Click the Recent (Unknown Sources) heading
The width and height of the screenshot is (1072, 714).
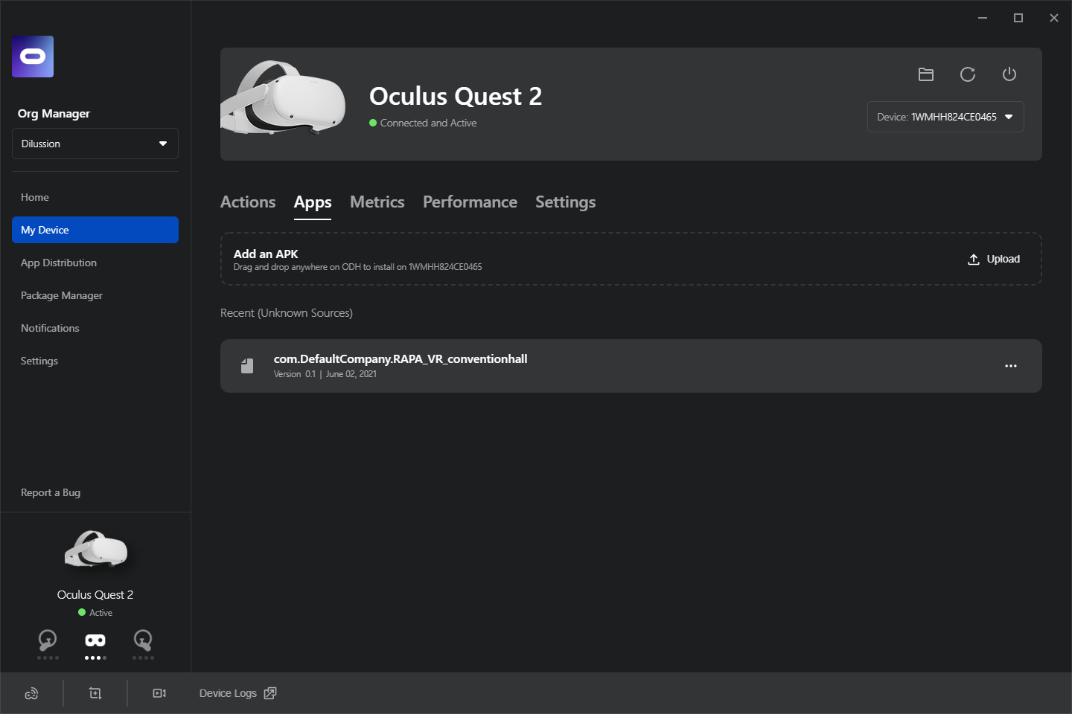click(x=287, y=313)
